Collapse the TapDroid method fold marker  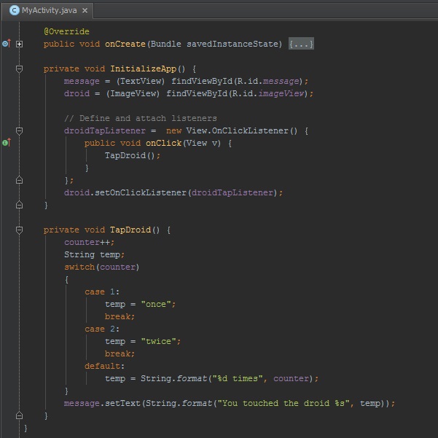pos(20,230)
